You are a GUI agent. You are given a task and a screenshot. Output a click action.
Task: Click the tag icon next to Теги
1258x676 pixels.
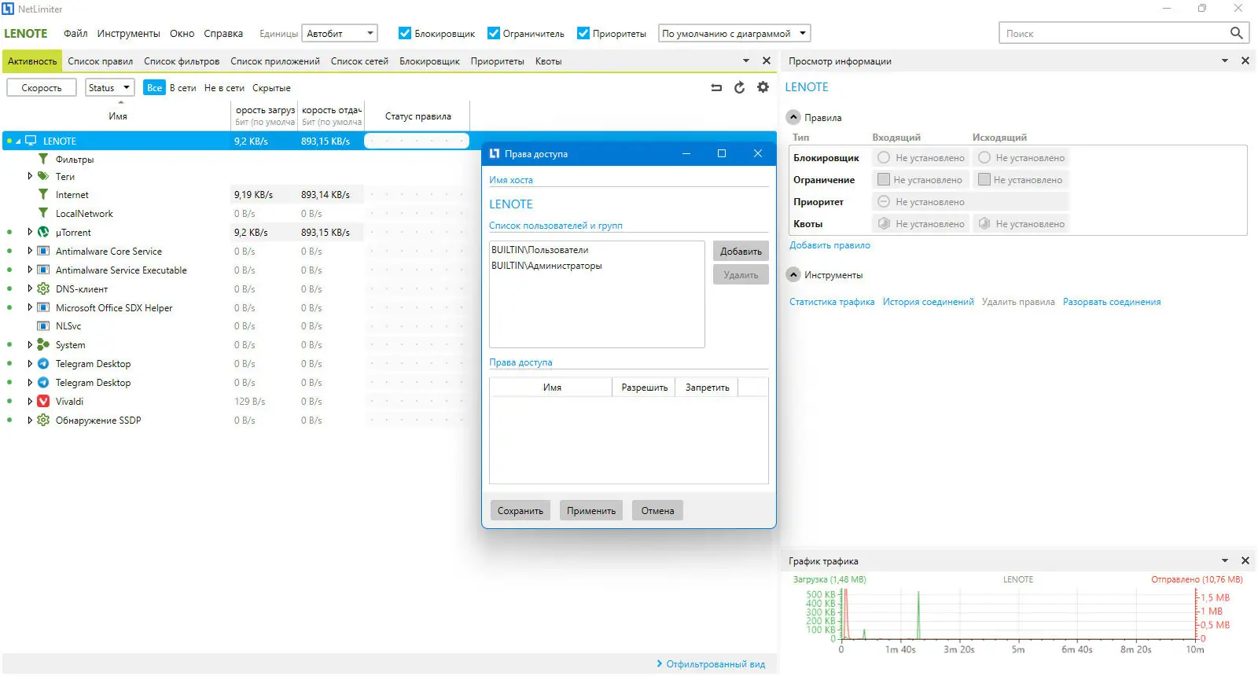[43, 176]
